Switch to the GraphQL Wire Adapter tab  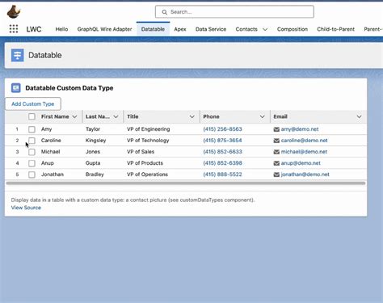[104, 29]
